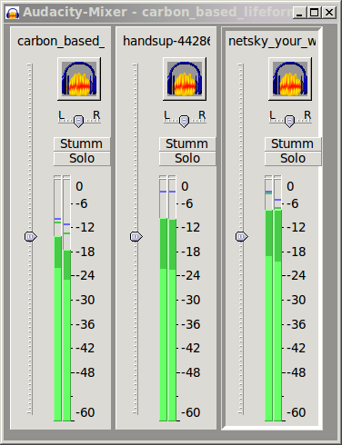Click the netsky_your_w track headphones icon

click(x=290, y=79)
